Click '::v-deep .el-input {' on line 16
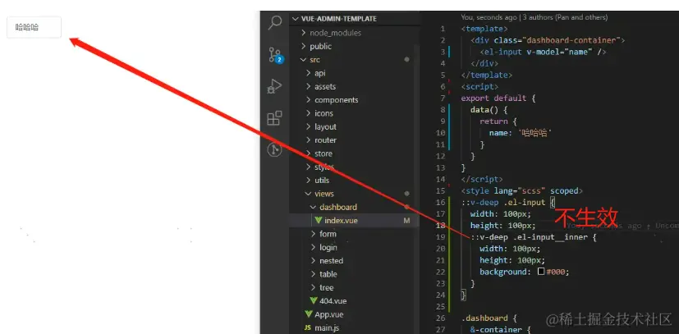Image resolution: width=679 pixels, height=334 pixels. (508, 202)
